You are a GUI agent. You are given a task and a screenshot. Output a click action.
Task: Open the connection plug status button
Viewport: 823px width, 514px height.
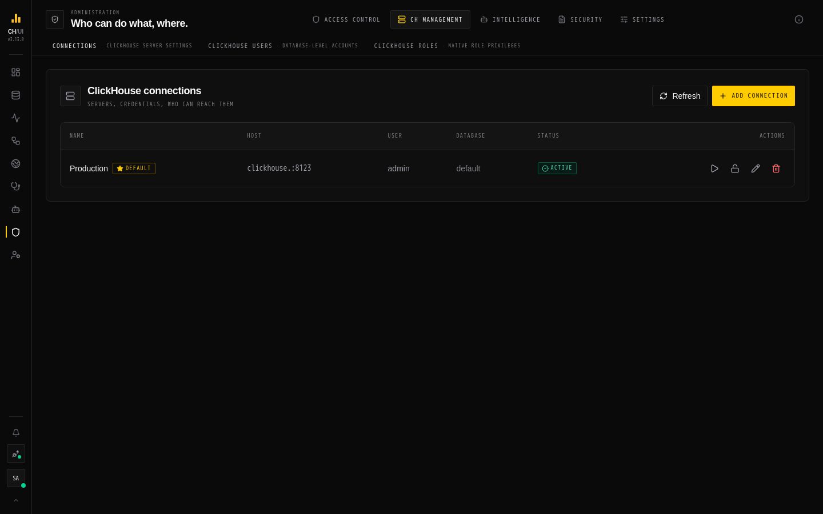[x=16, y=454]
